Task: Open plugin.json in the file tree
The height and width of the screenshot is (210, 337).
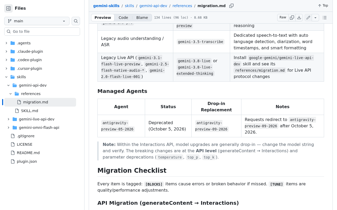Action: point(27,161)
